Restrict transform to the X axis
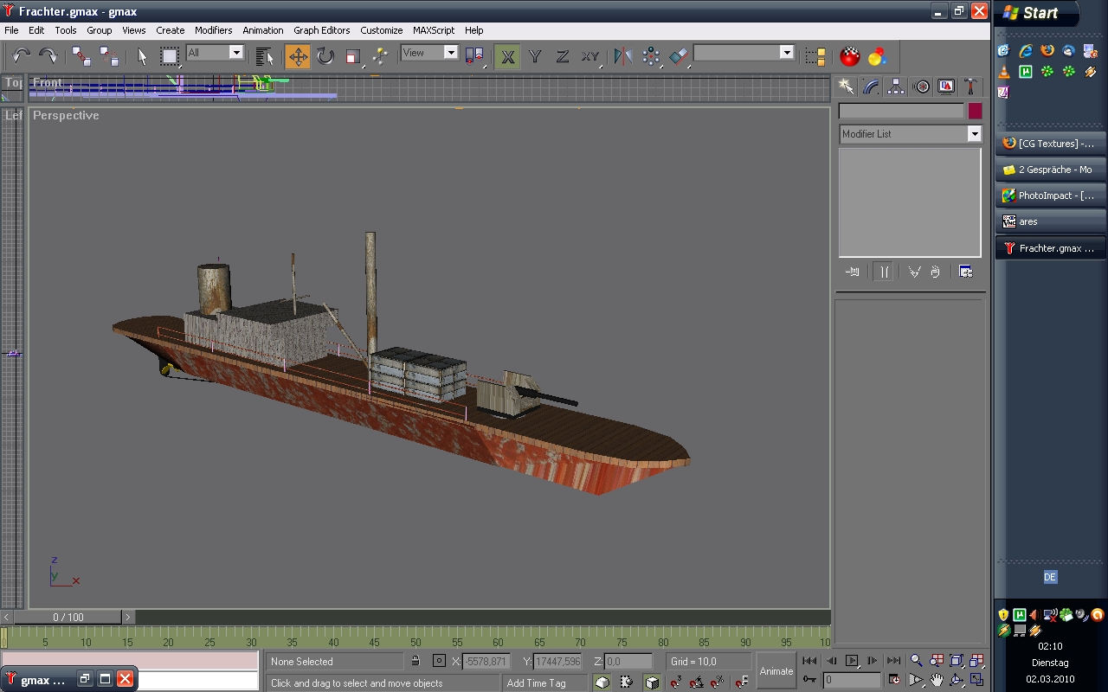The width and height of the screenshot is (1108, 692). [x=508, y=57]
